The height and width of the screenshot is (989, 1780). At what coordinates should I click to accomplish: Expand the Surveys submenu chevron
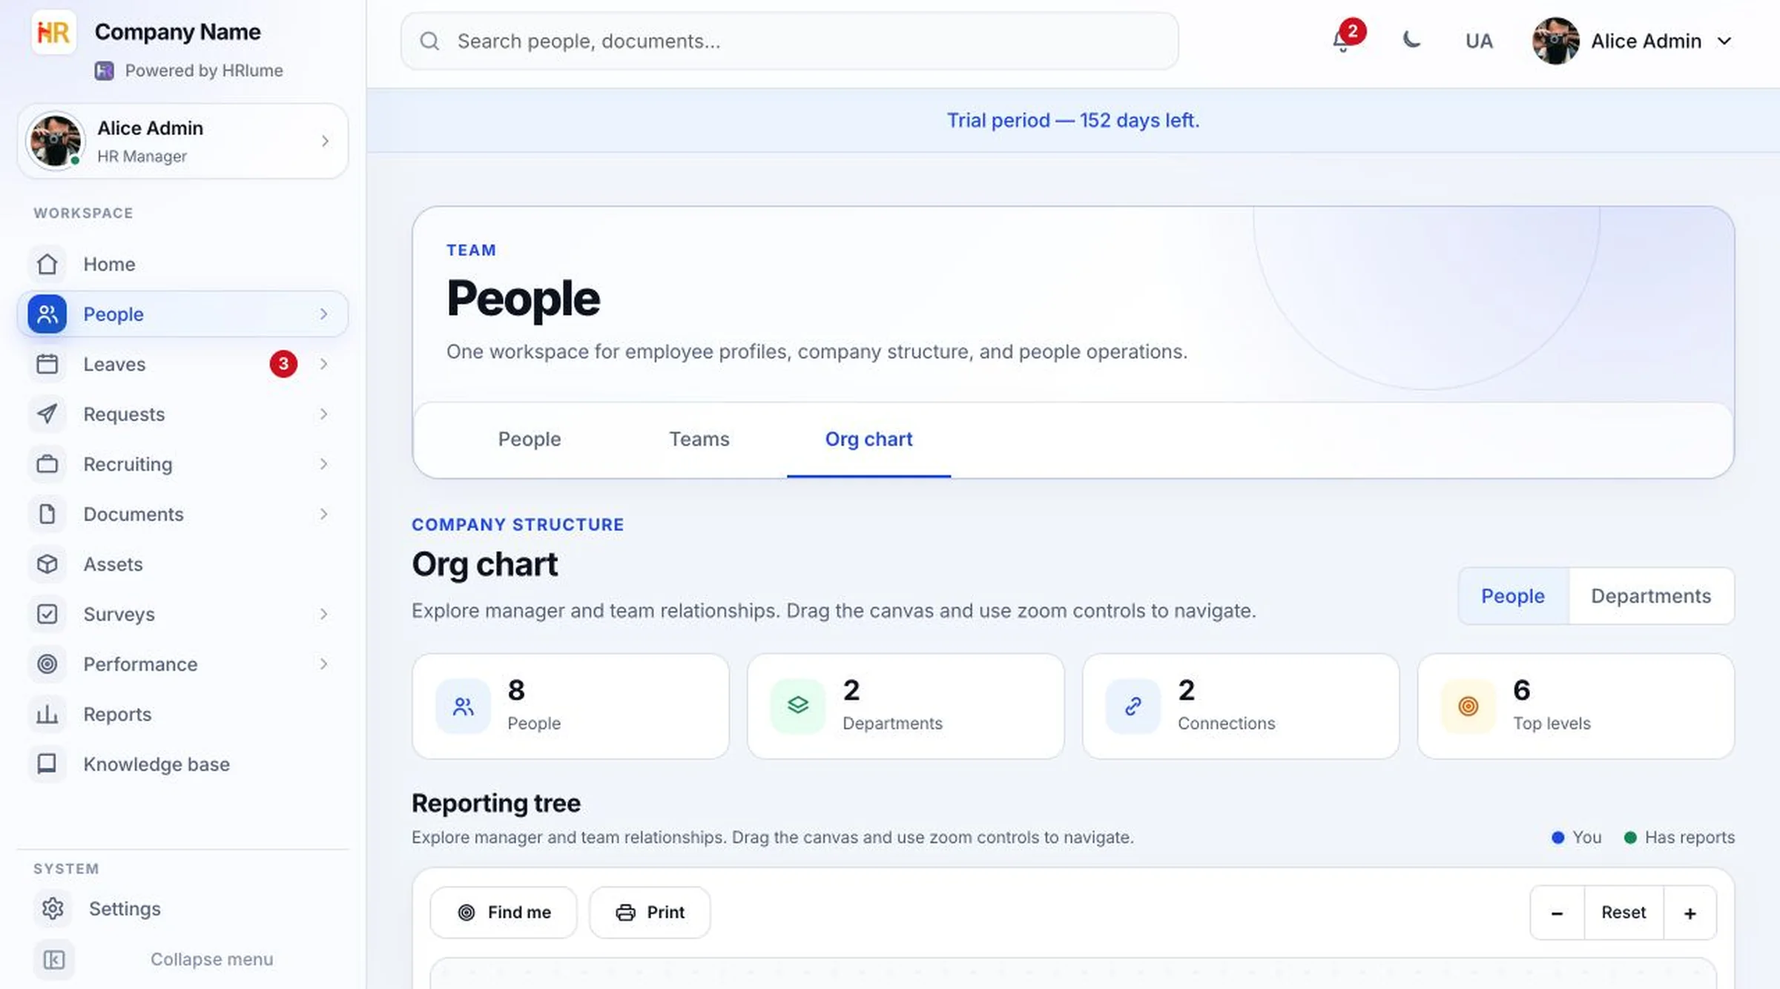323,614
